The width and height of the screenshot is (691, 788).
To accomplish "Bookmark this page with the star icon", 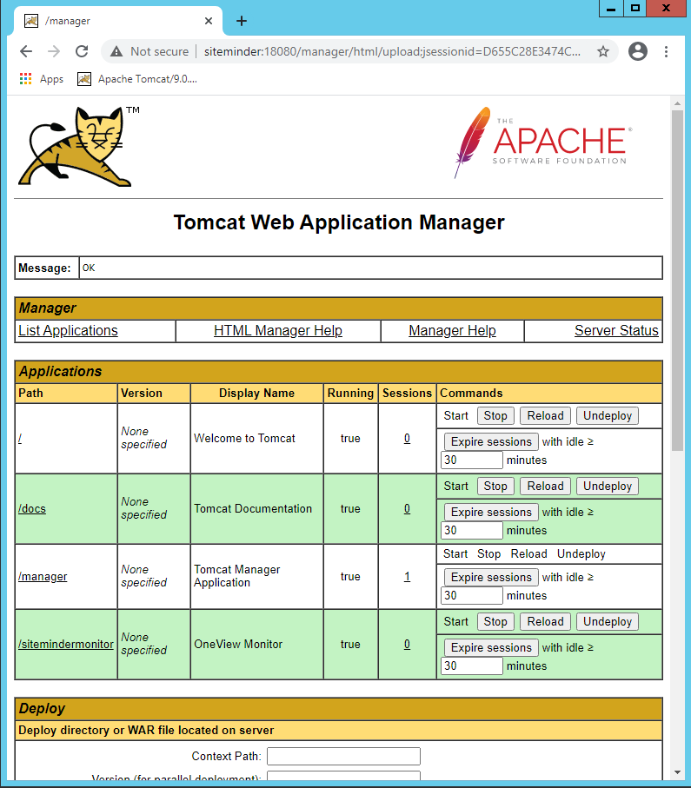I will (603, 51).
